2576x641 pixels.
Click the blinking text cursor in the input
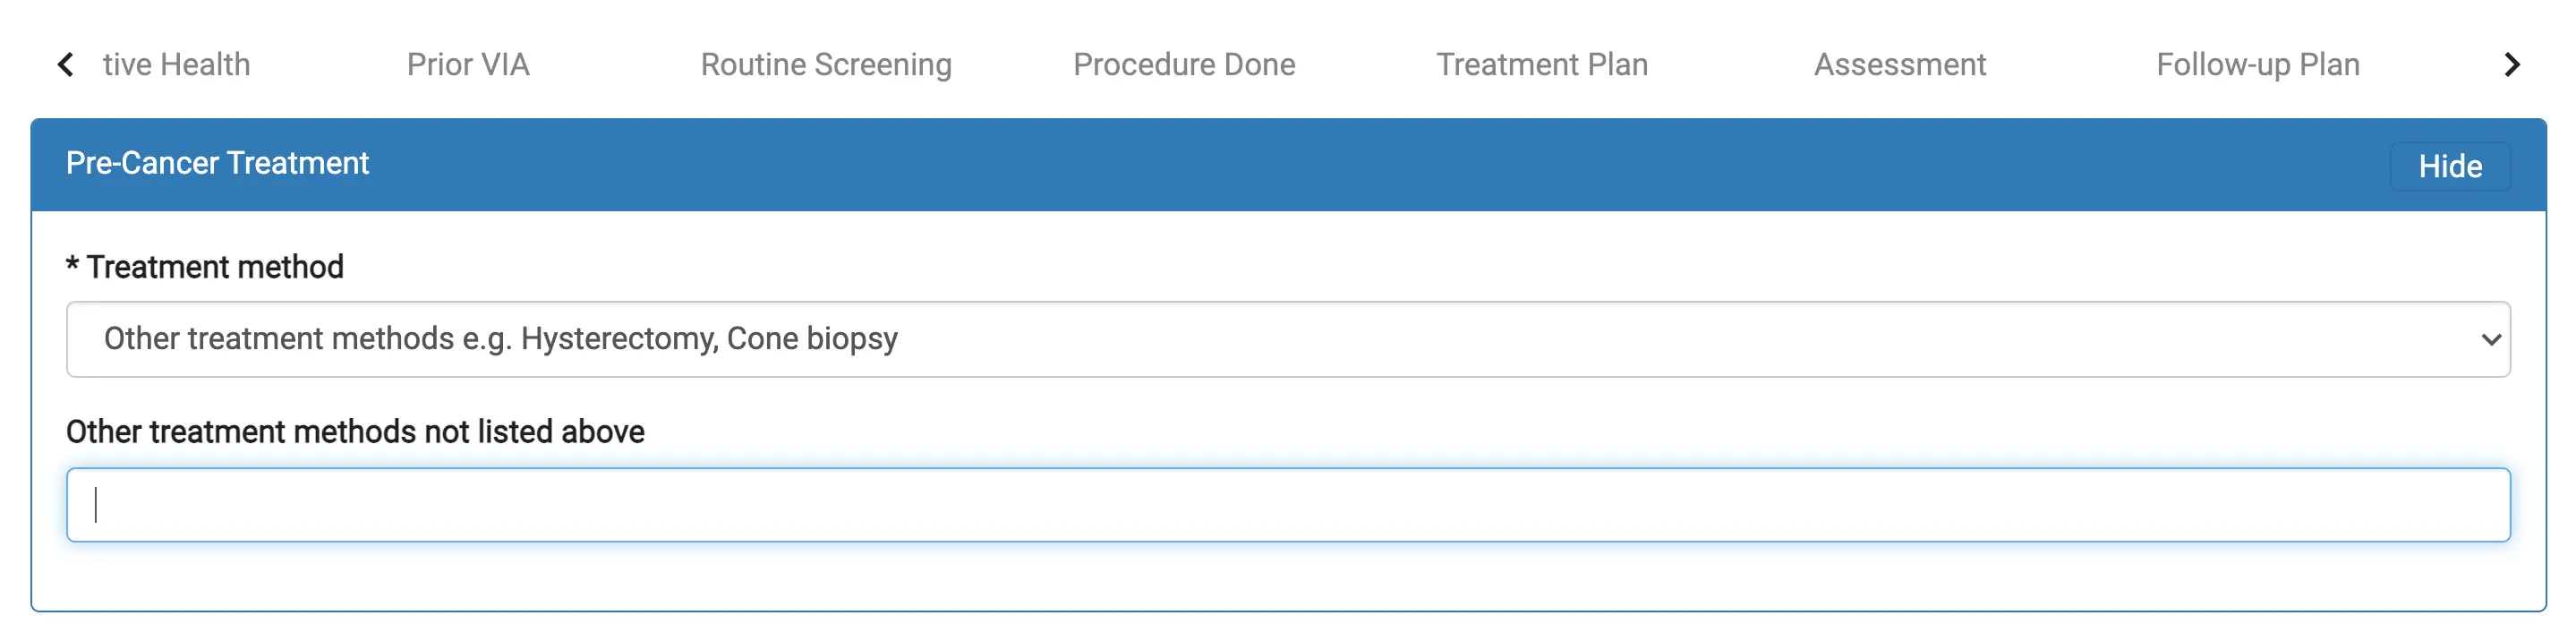pos(96,505)
